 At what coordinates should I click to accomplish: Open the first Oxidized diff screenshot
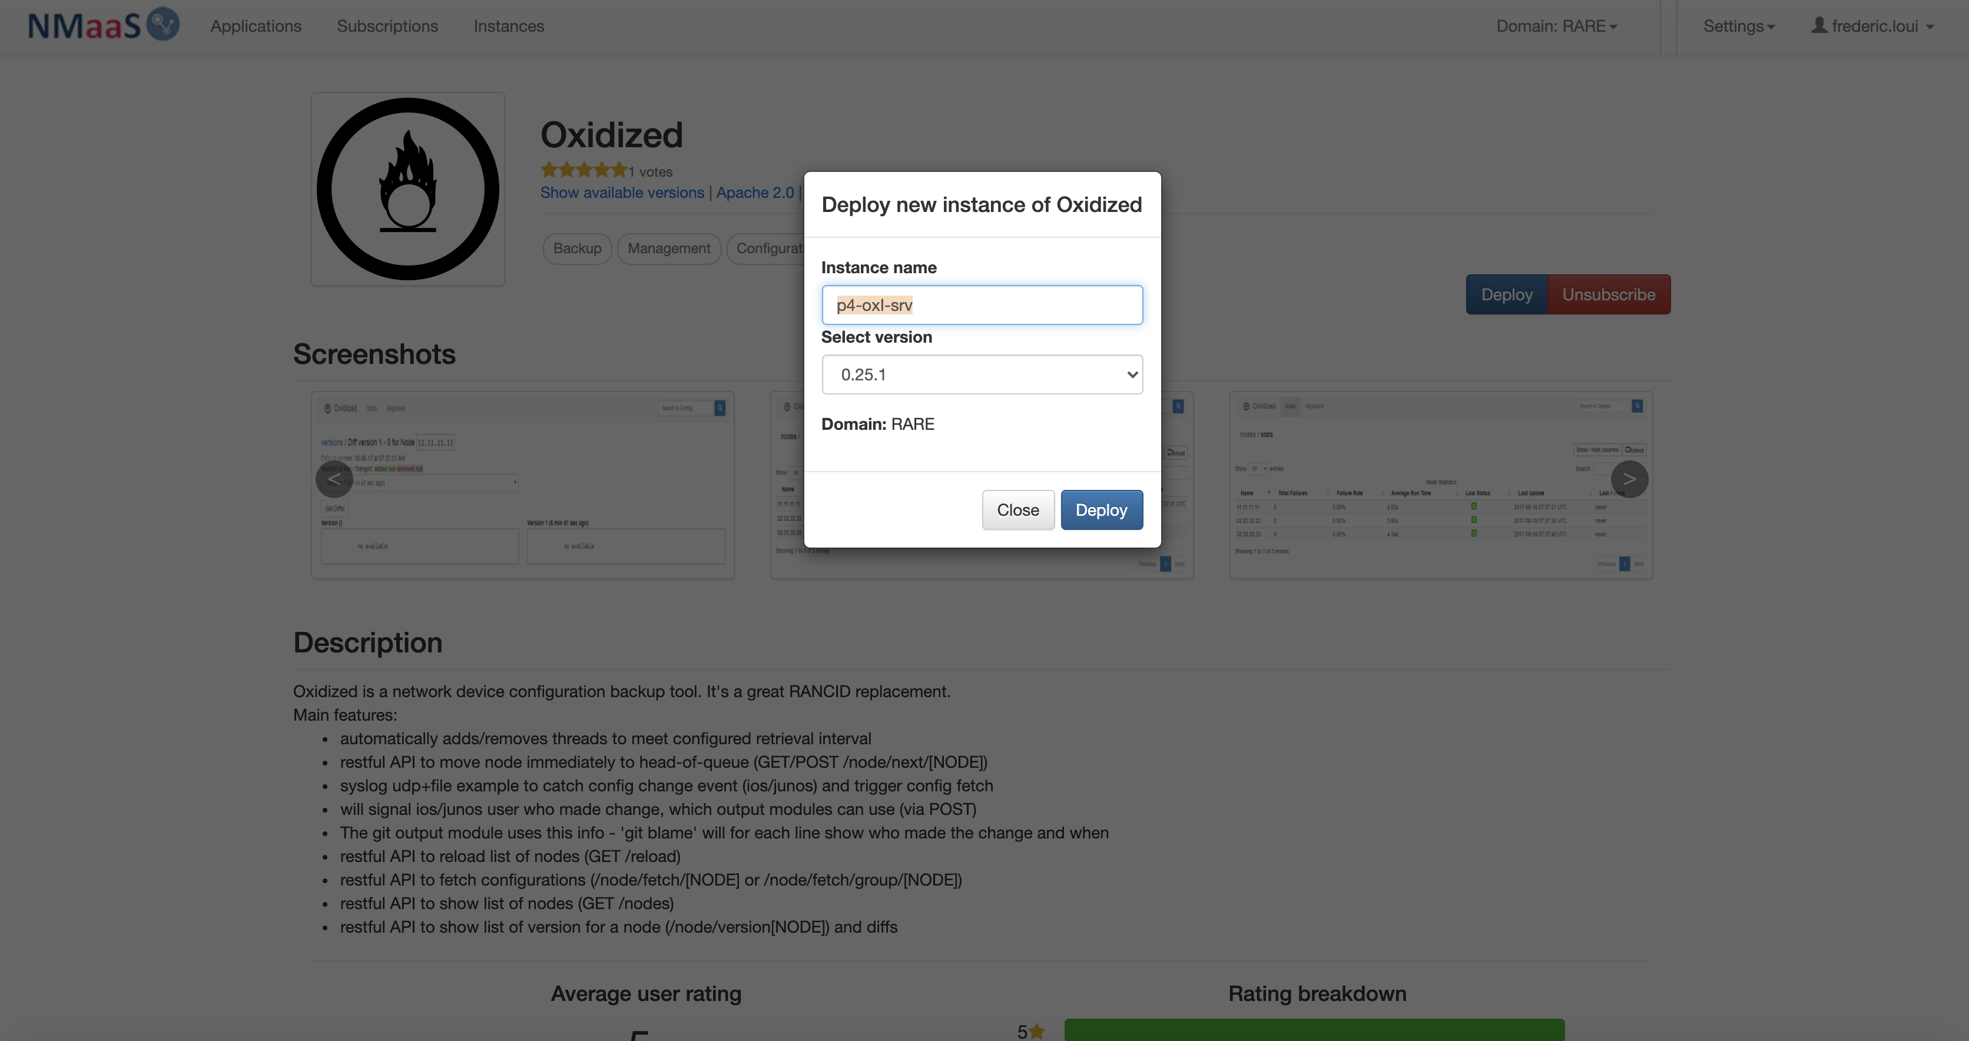(x=523, y=485)
